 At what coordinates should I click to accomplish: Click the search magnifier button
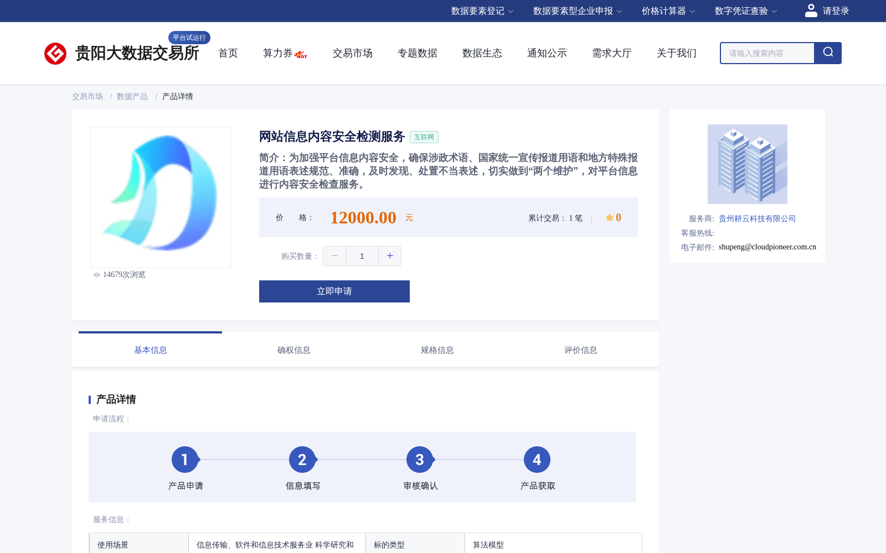coord(828,53)
